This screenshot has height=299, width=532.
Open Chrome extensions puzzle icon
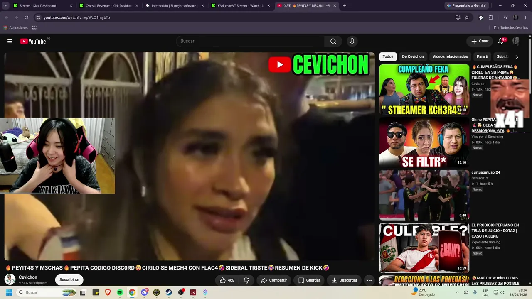pyautogui.click(x=491, y=17)
